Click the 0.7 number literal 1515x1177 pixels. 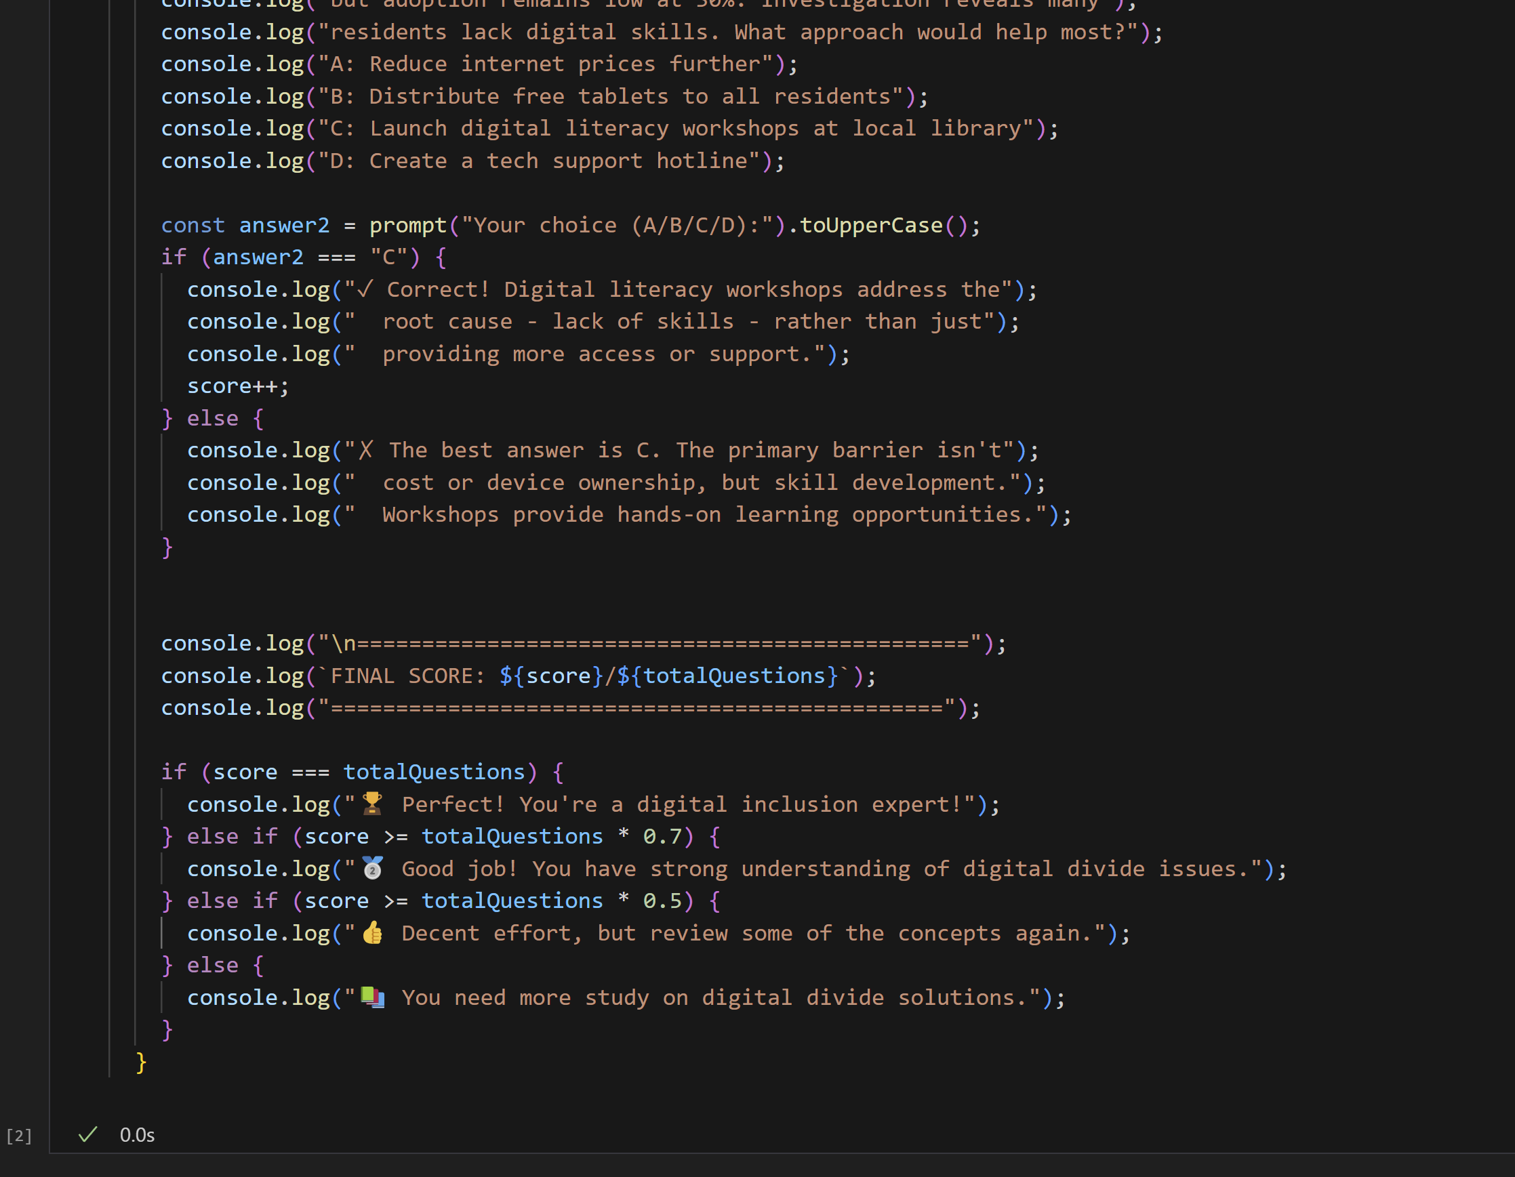(662, 836)
